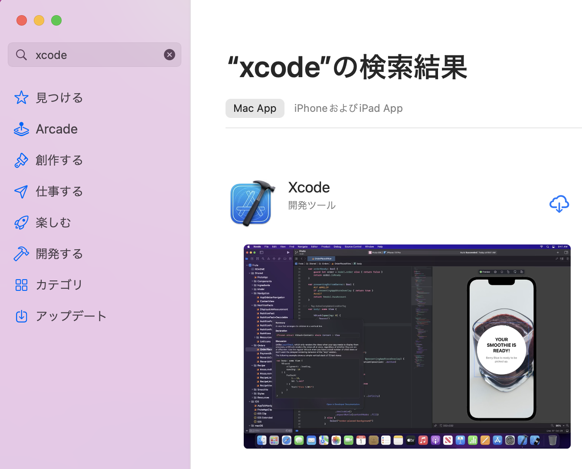582x469 pixels.
Task: Open the Xcode screenshot preview thumbnail
Action: [x=407, y=346]
